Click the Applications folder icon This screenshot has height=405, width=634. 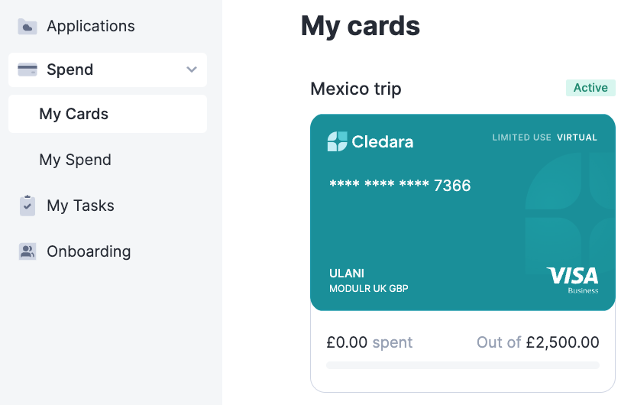(x=27, y=27)
